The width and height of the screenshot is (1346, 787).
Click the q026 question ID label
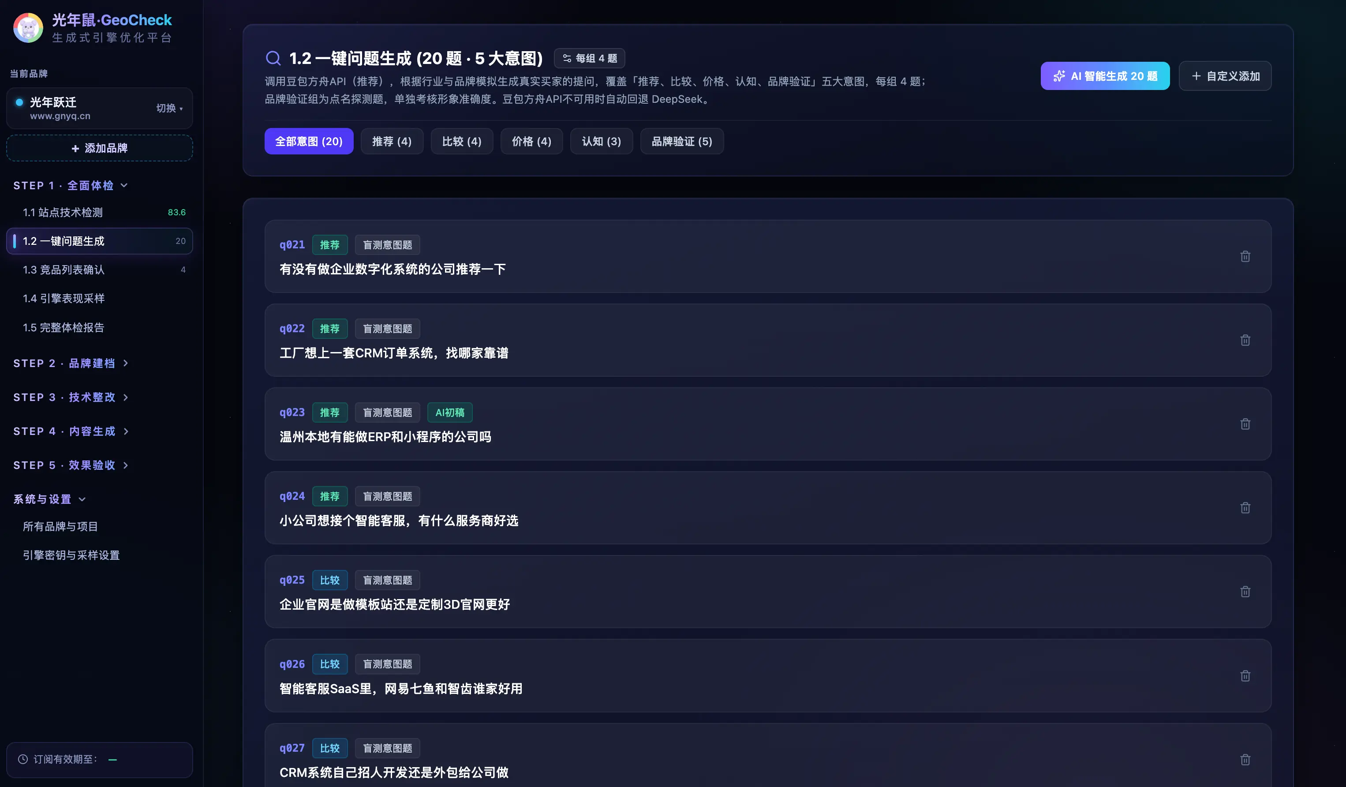click(x=292, y=664)
